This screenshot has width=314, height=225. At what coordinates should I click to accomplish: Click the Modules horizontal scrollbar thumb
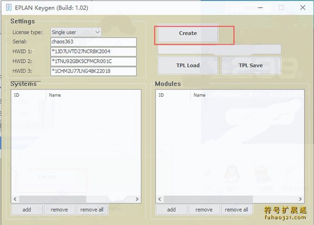coord(208,199)
